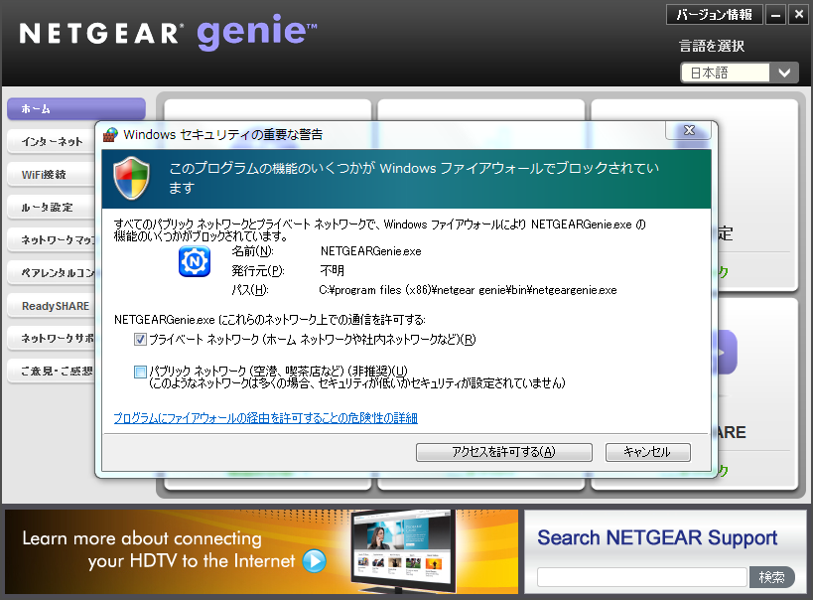Click the NETGEAR Support search input field

coord(641,577)
